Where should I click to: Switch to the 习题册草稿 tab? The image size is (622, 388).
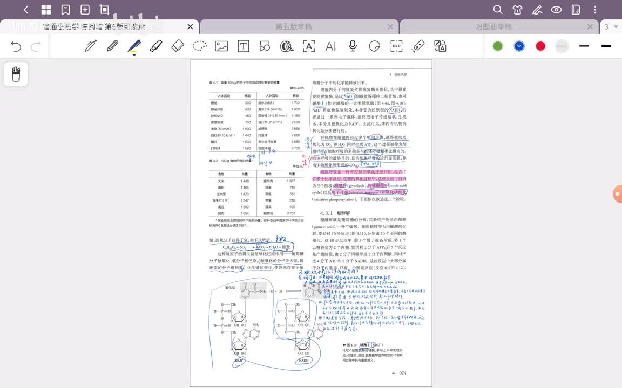[x=493, y=26]
